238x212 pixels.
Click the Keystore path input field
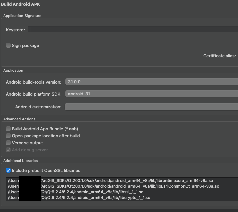click(133, 30)
